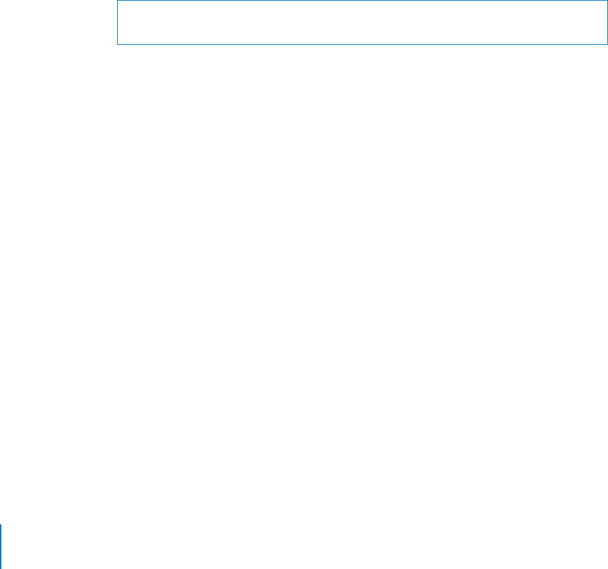The image size is (608, 569).
Task: Select the blue vertical bar at bottom-left edge
Action: click(1, 547)
